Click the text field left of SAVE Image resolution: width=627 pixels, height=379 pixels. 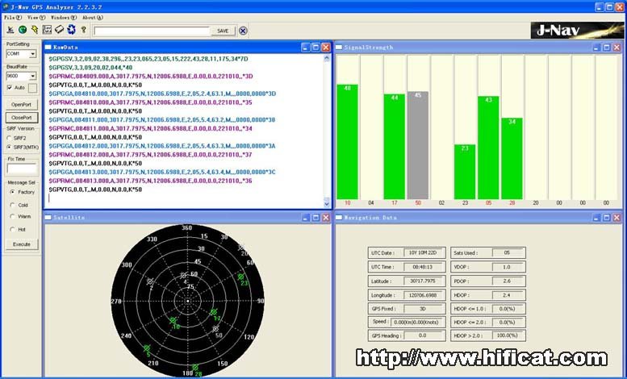pyautogui.click(x=151, y=31)
